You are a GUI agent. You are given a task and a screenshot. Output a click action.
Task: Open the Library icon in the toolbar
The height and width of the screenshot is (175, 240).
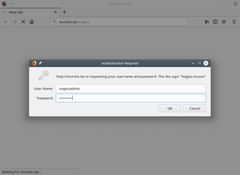[x=207, y=22]
